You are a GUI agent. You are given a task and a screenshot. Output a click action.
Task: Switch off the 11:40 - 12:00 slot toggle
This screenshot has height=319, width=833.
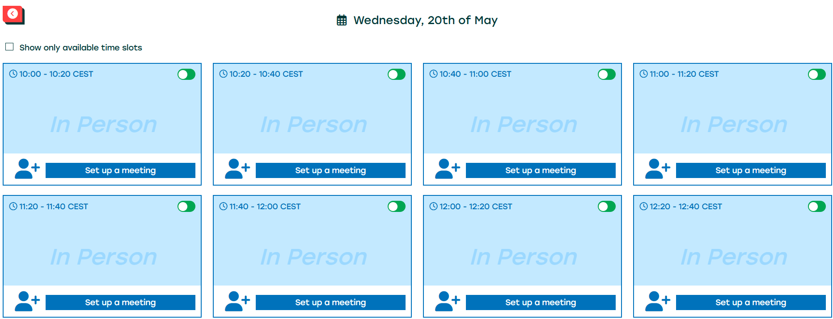[x=397, y=207]
